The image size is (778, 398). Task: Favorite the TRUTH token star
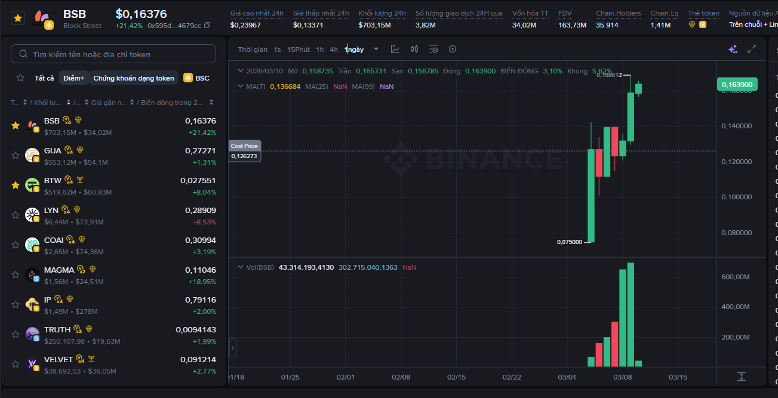click(x=16, y=334)
